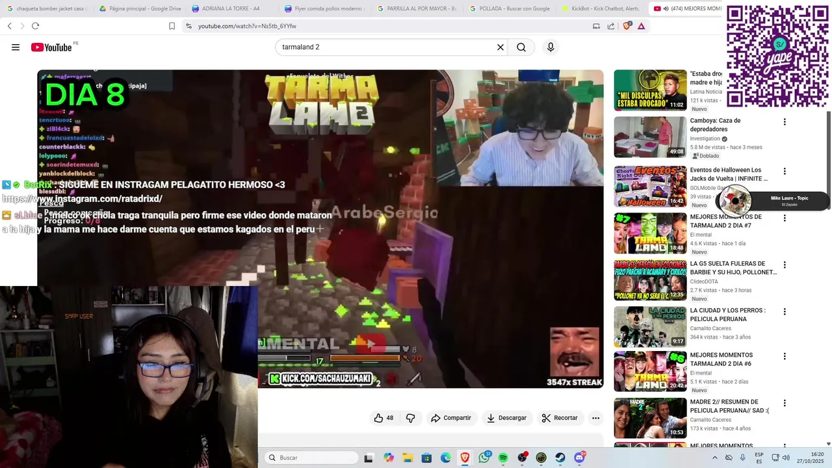The width and height of the screenshot is (832, 468).
Task: Go to the YouTube home logo
Action: tap(51, 47)
